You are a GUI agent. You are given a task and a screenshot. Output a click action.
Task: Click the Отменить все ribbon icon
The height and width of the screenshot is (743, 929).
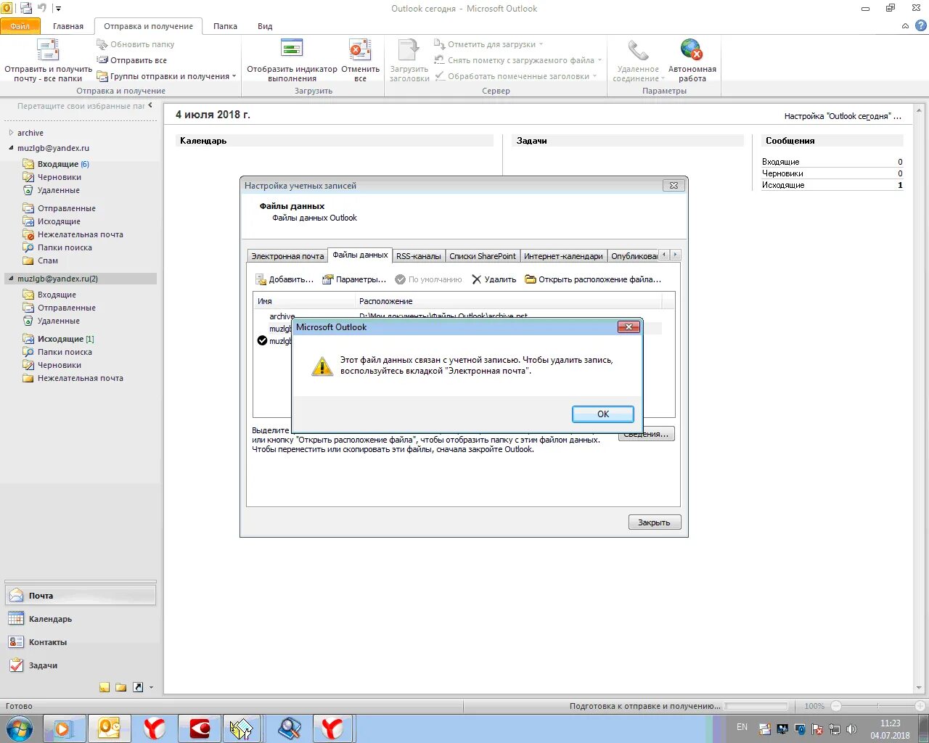360,61
